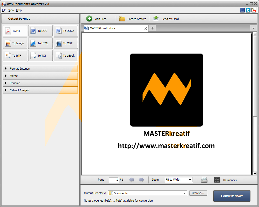Select the To DOCX output format
The height and width of the screenshot is (207, 259).
coord(66,31)
